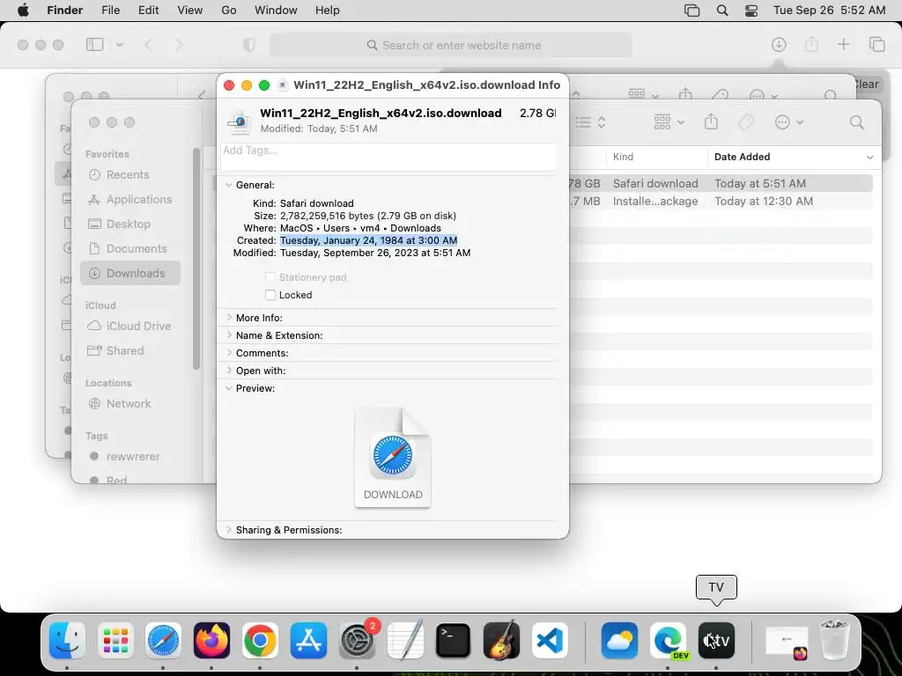Select the rewwrerer tag in sidebar
Screen dimensions: 902x676
coord(130,457)
